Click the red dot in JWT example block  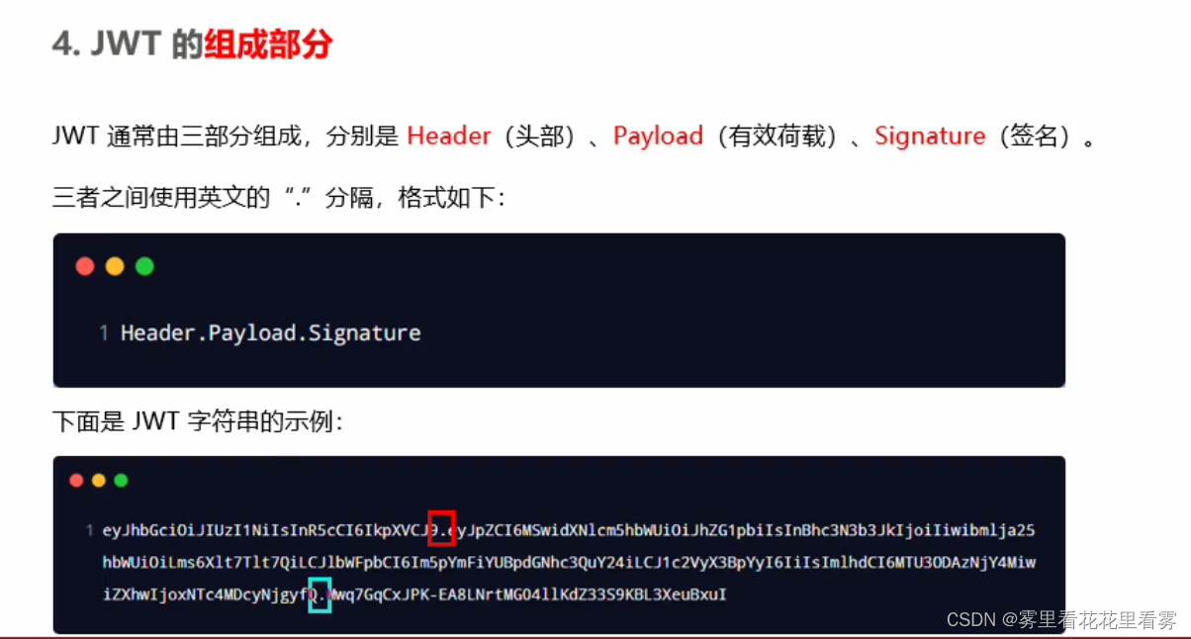tap(76, 481)
